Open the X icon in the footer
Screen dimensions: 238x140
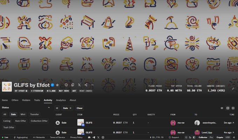click(98, 138)
